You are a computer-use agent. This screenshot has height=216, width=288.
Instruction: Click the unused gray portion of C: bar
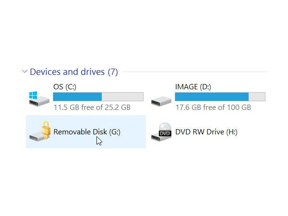tap(122, 96)
